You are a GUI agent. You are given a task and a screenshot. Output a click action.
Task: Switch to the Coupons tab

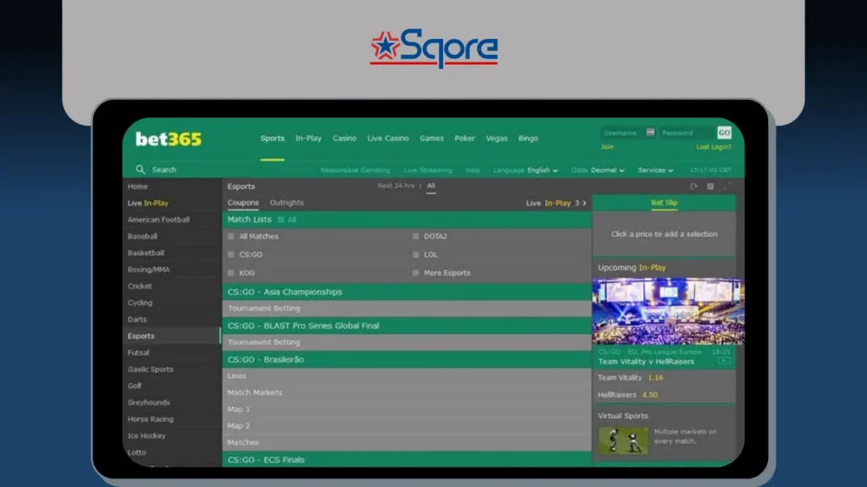243,203
